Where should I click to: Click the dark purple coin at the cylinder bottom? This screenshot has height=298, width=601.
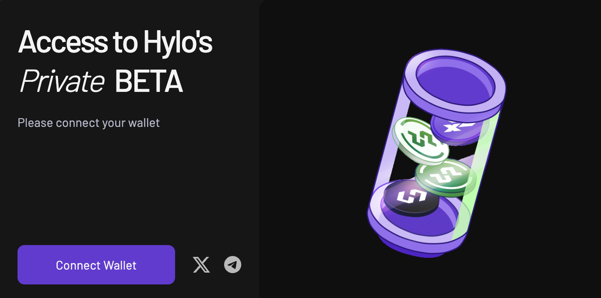point(411,199)
